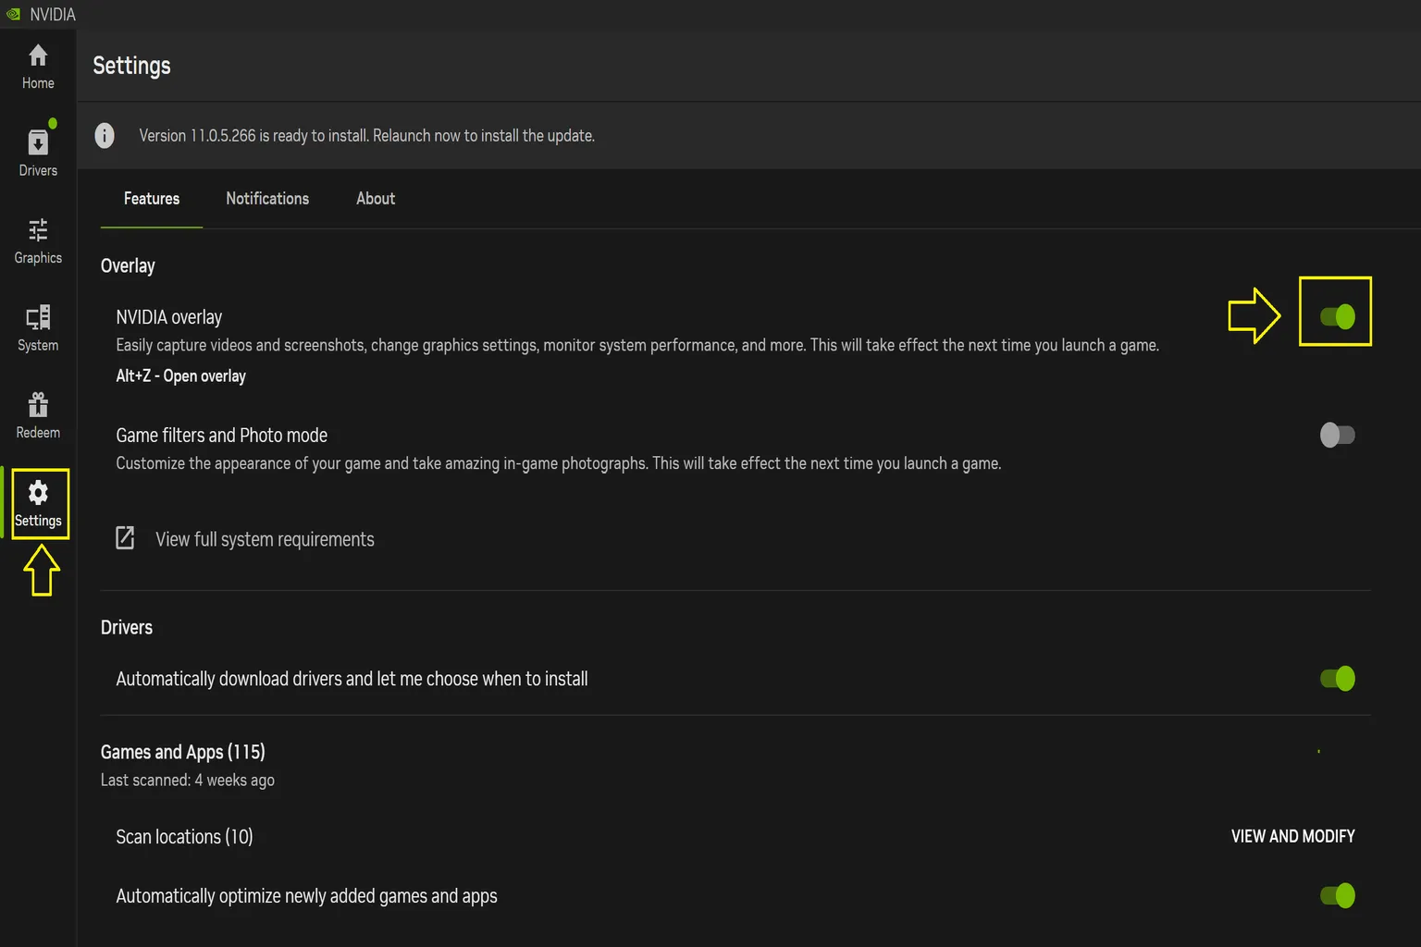
Task: Open the Drivers section icon
Action: 38,142
